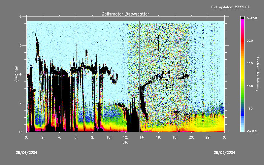This screenshot has height=165, width=264.
Task: Click the '4' tick on the AGL axis
Action: tap(20, 74)
